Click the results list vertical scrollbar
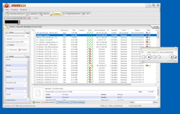Screen dimensions: 180x114 (158, 35)
